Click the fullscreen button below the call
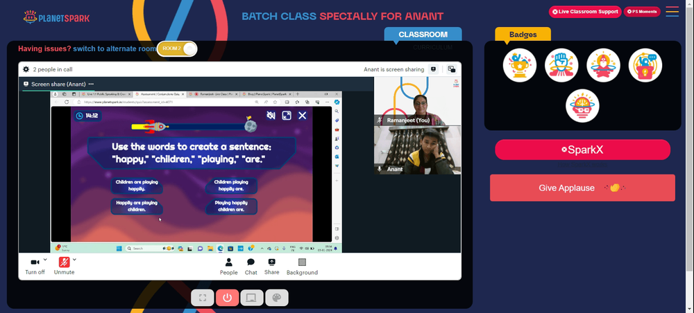This screenshot has height=313, width=694. [203, 298]
